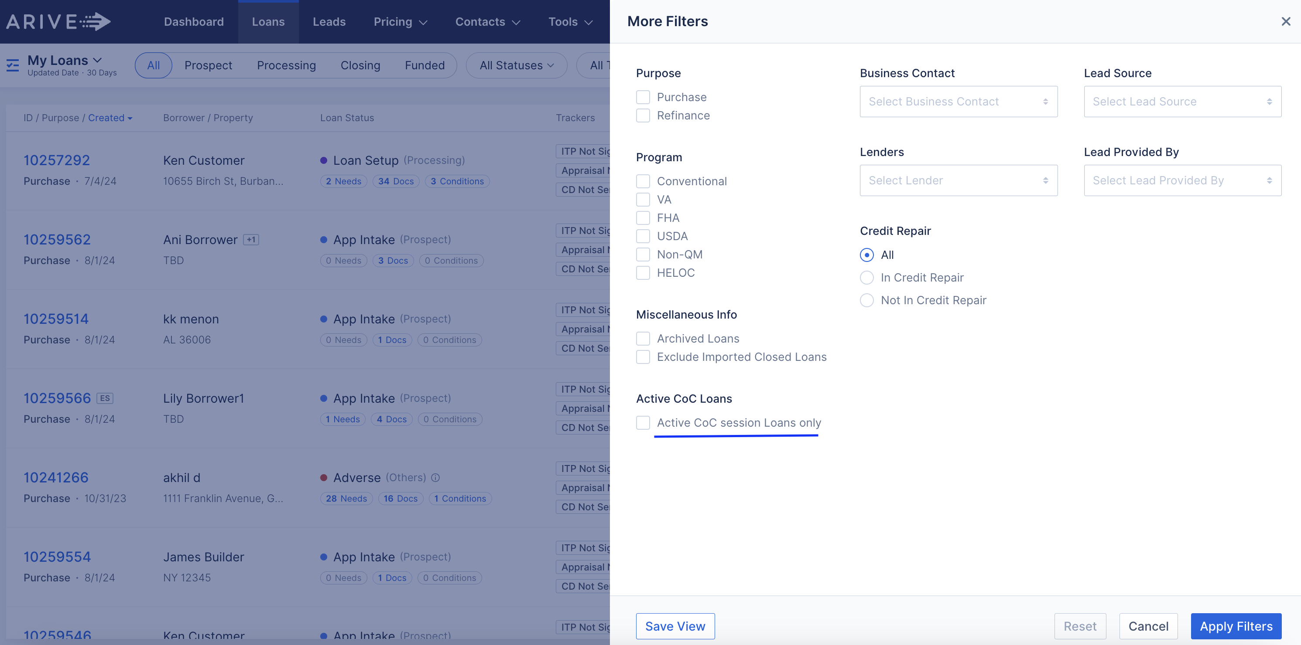Screen dimensions: 1301x645
Task: Open the Leads menu item
Action: [329, 22]
